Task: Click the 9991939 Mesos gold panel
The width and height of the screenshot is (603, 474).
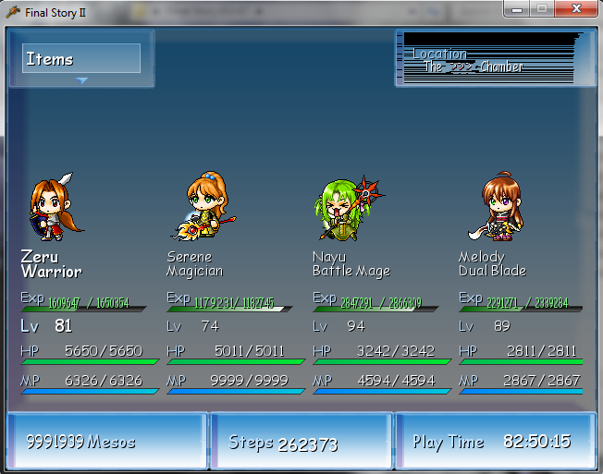Action: tap(107, 441)
